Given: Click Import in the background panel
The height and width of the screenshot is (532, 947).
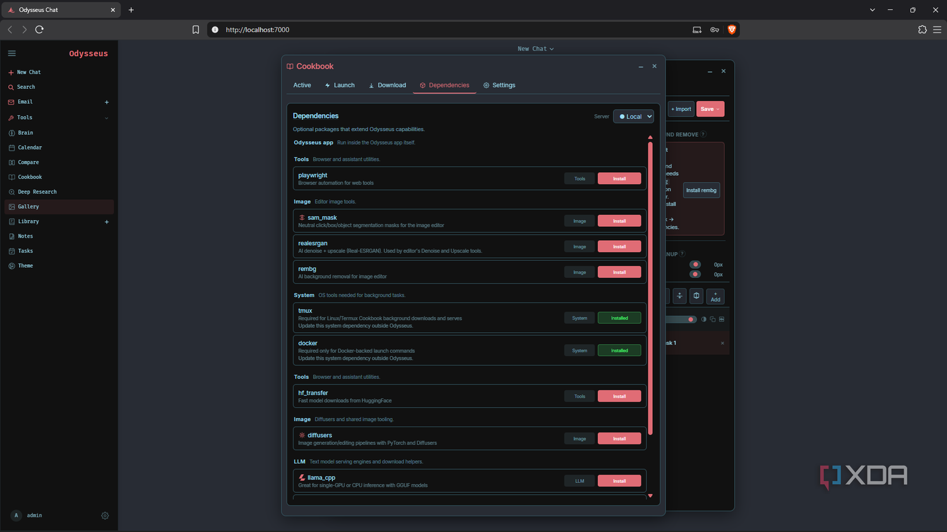Looking at the screenshot, I should click(681, 109).
